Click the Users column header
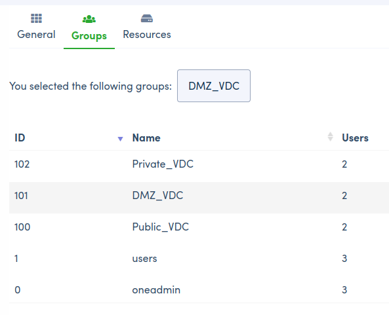Viewport: 389px width, 315px height. [356, 138]
